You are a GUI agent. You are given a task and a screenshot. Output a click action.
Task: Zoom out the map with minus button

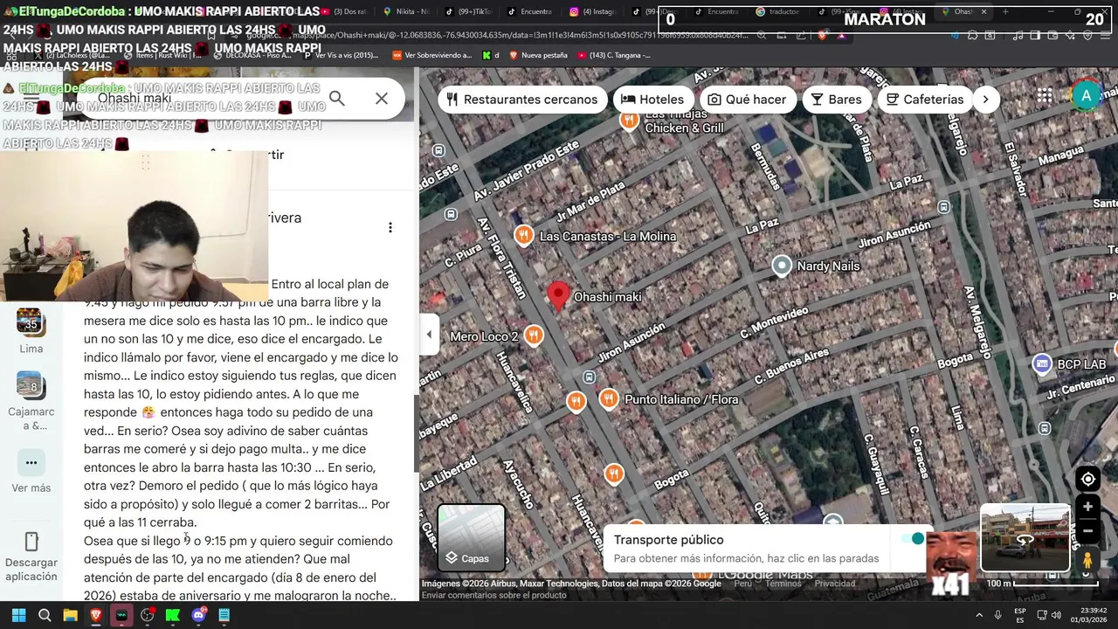pyautogui.click(x=1087, y=530)
